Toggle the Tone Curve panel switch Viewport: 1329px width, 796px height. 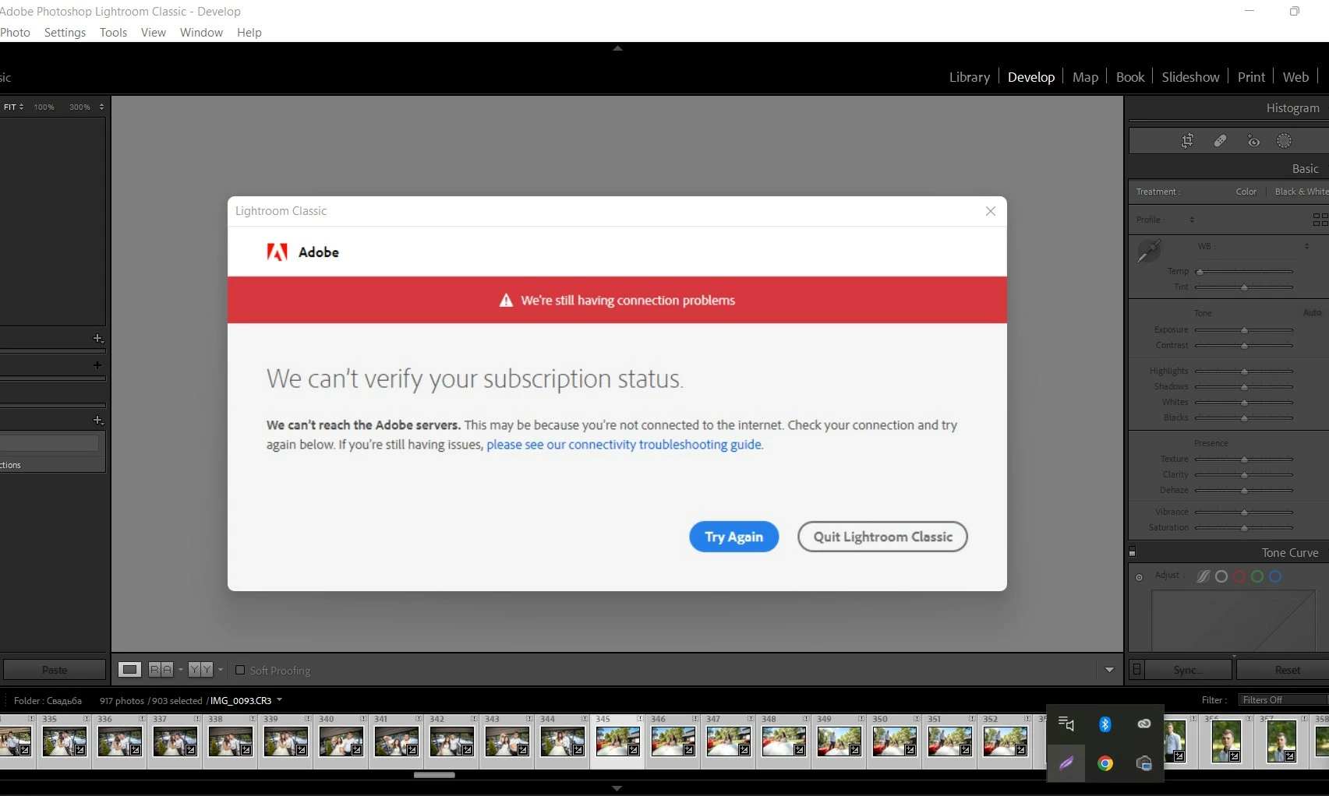(x=1133, y=552)
